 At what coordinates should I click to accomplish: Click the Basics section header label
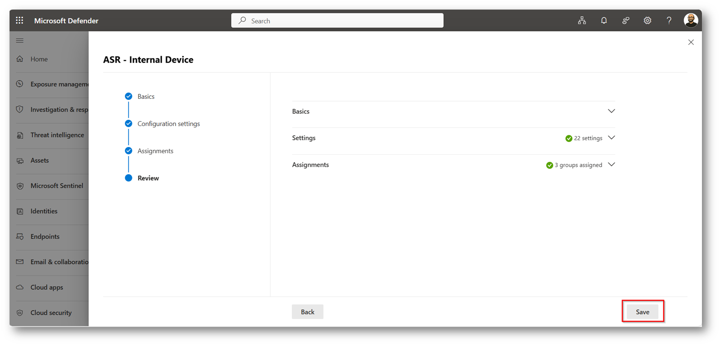(x=301, y=112)
